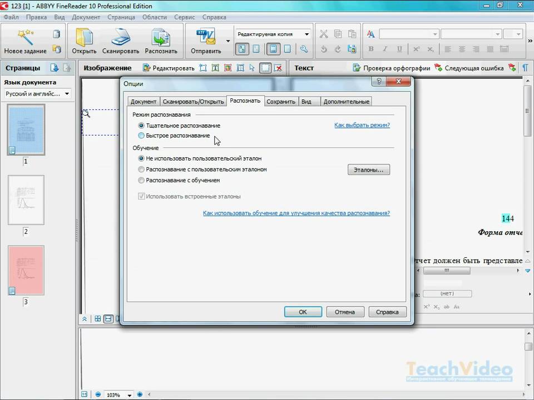Toggle Underline formatting in main toolbar

click(x=399, y=49)
